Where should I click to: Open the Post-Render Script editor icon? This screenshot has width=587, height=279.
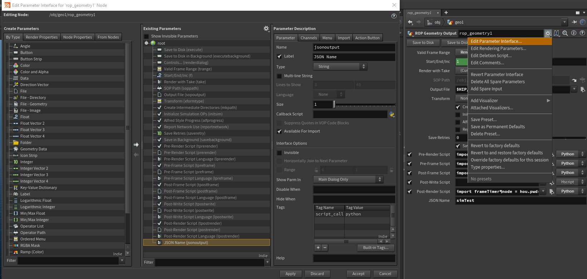pos(552,191)
